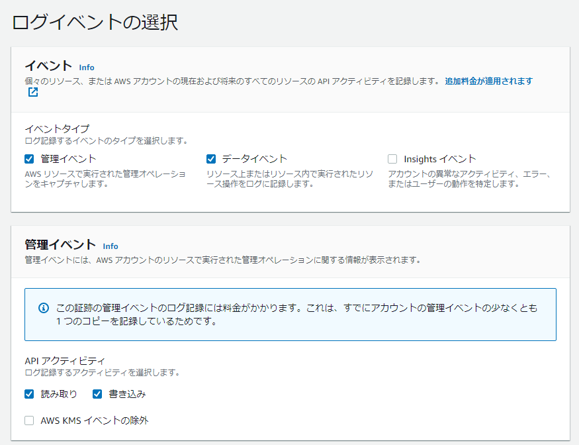579x445 pixels.
Task: Uncheck the データイベント checkbox
Action: (211, 159)
